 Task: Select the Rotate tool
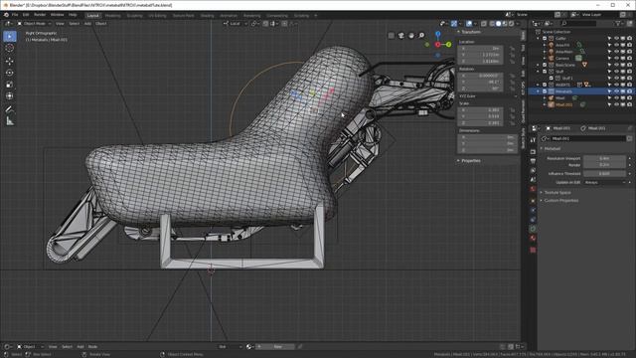click(10, 73)
